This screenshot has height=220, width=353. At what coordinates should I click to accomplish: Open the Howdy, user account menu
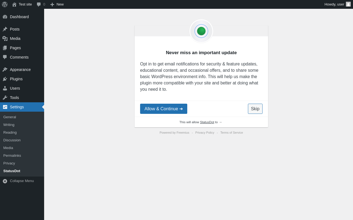click(334, 4)
